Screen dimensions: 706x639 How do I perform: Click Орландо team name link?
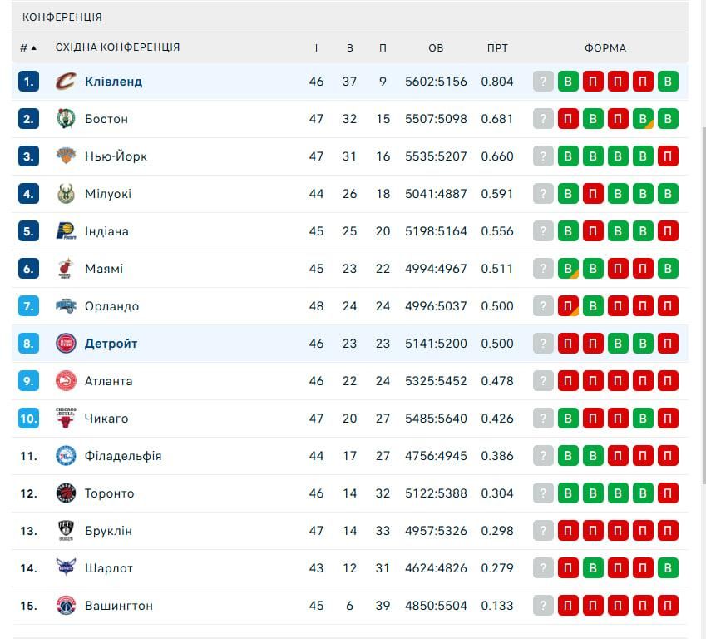coord(111,306)
